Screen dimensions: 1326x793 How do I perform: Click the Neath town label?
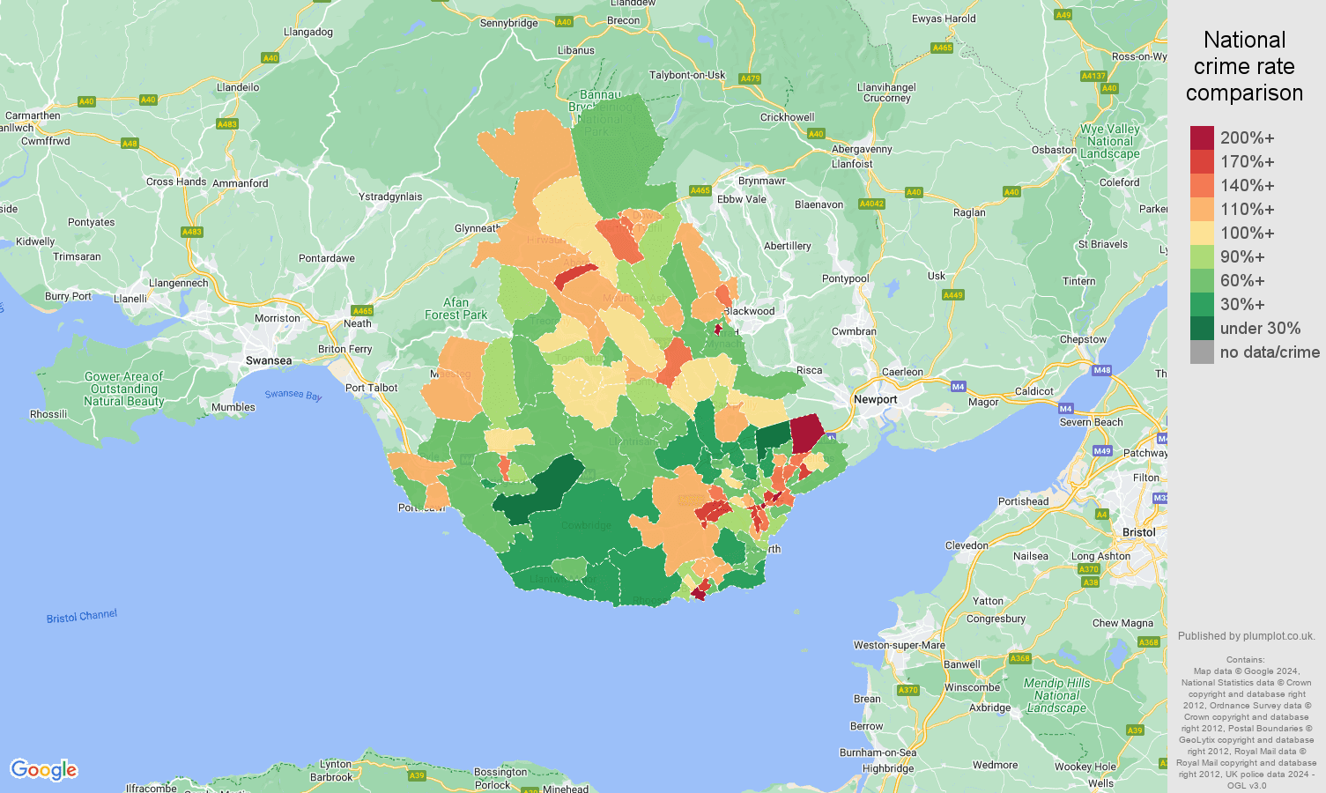(357, 323)
